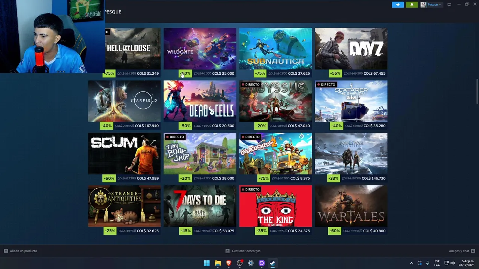Open the Wildgate game thumbnail
Screen dimensions: 479x269
click(x=200, y=49)
